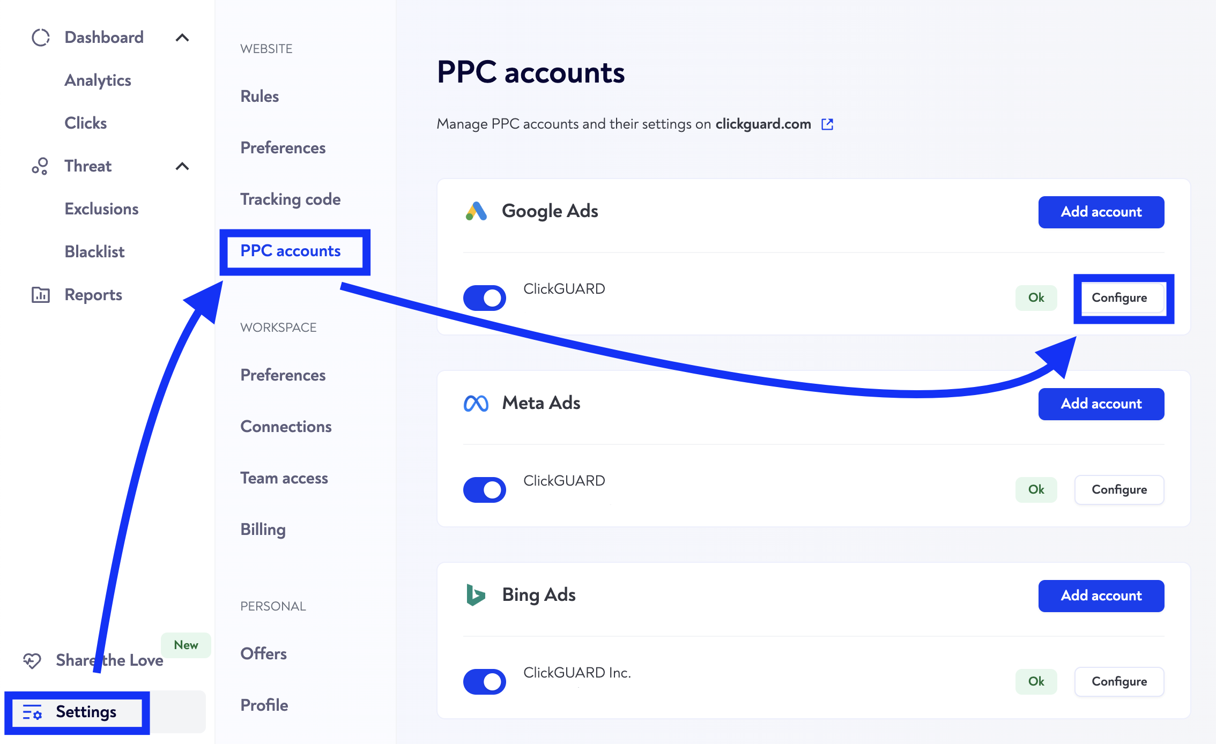The image size is (1216, 744).
Task: Disable the Google Ads ClickGUARD toggle
Action: click(x=485, y=298)
